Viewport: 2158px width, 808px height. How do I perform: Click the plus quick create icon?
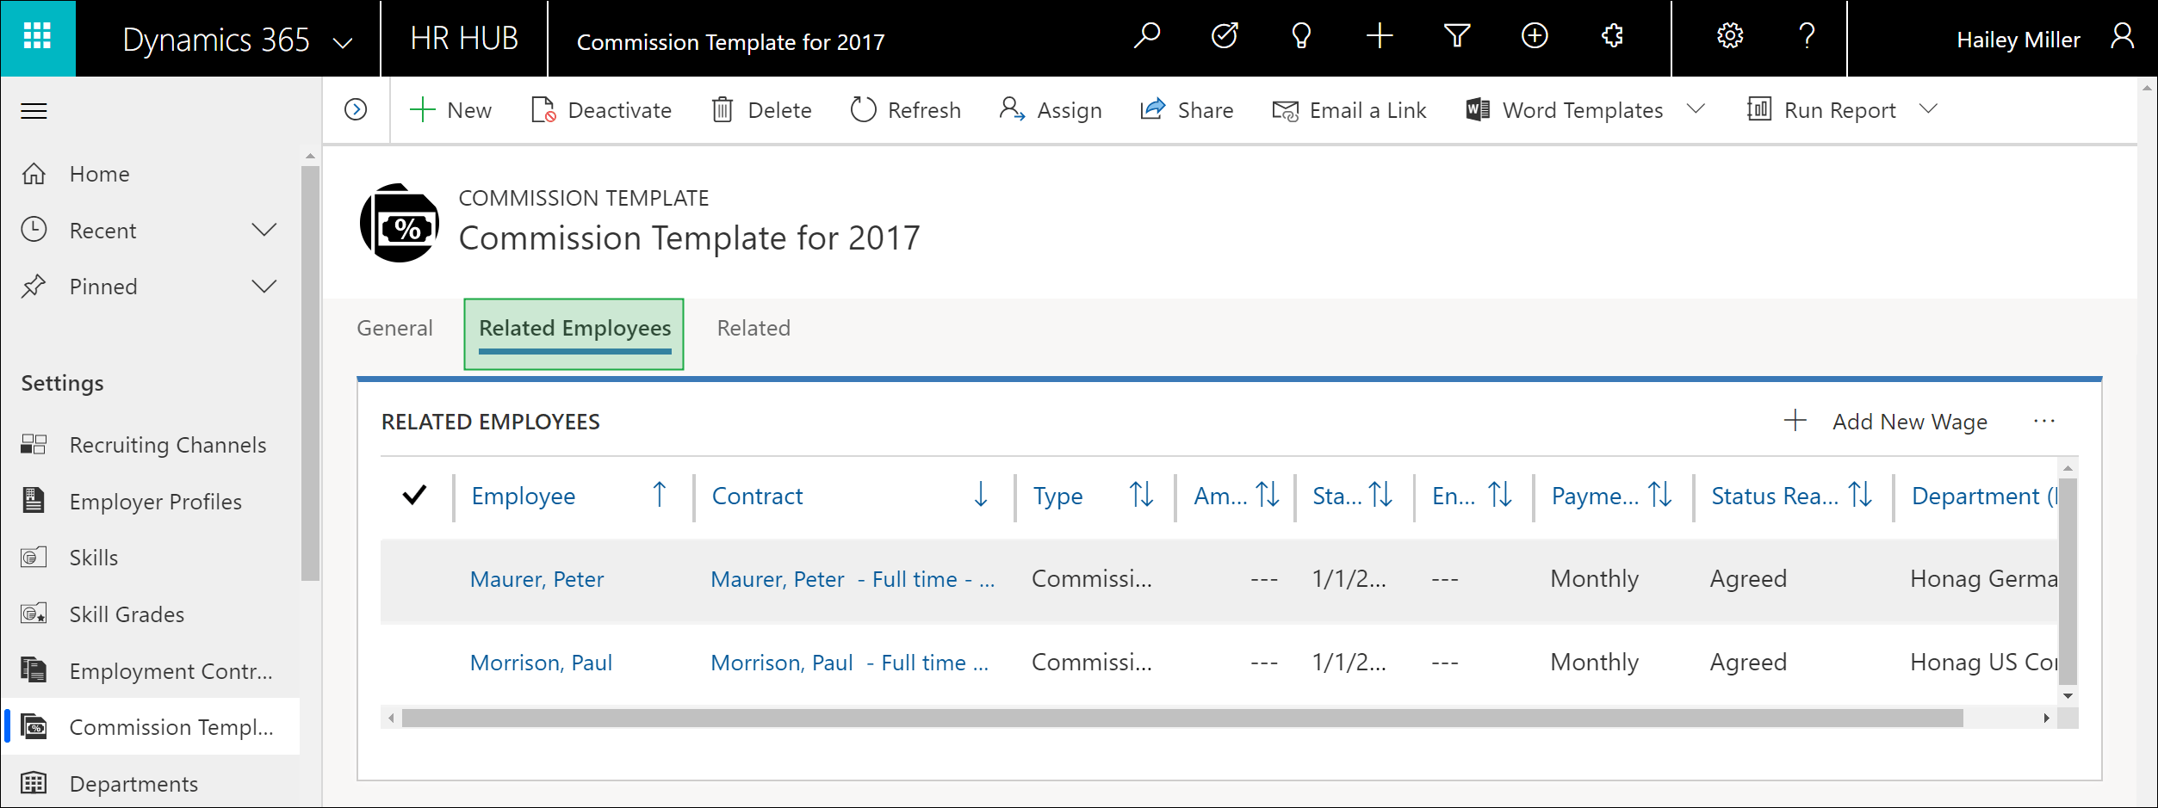[x=1380, y=36]
